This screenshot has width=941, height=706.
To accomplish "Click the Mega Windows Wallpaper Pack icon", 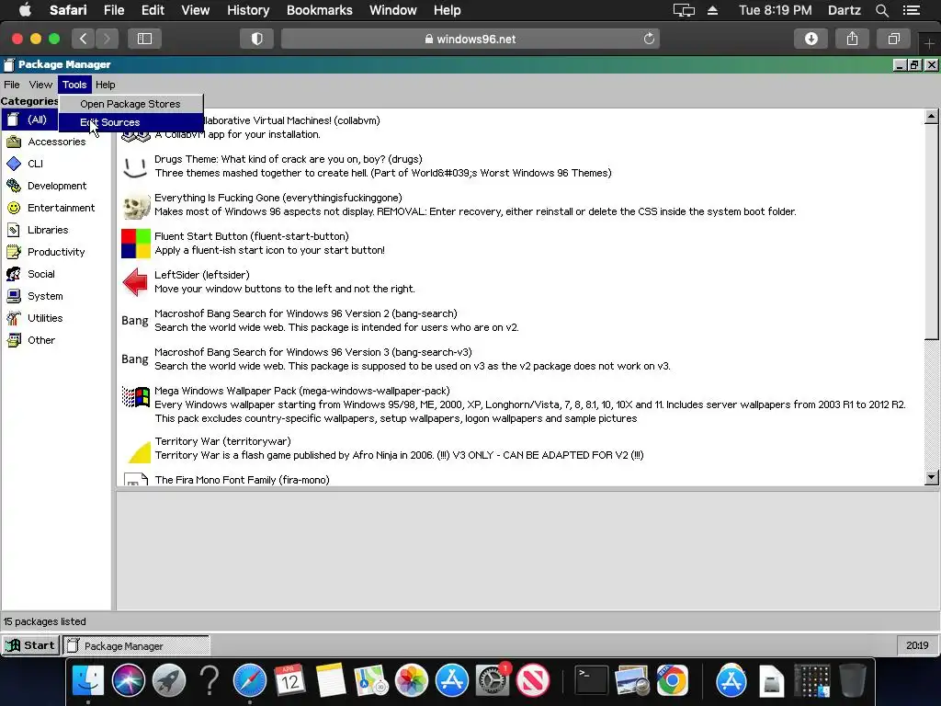I will 136,397.
